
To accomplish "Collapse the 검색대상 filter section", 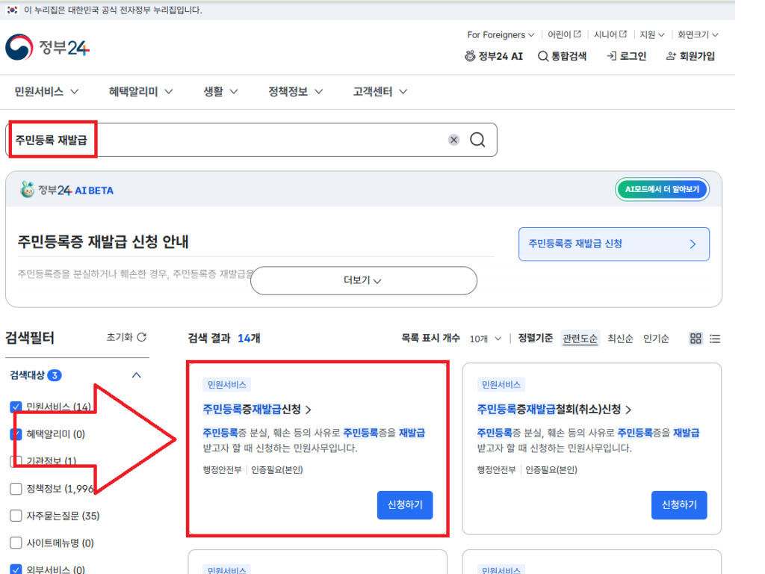I will point(137,375).
